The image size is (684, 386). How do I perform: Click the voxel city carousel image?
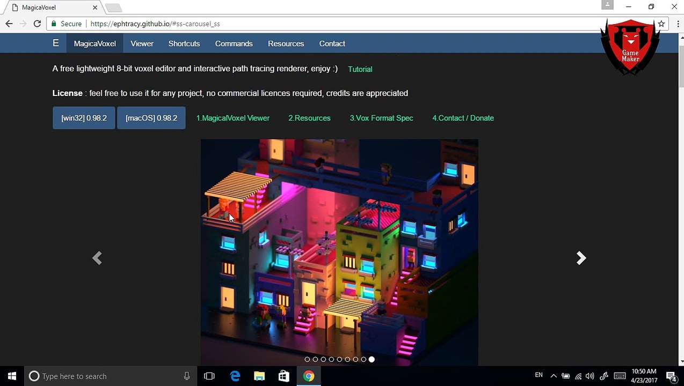339,252
